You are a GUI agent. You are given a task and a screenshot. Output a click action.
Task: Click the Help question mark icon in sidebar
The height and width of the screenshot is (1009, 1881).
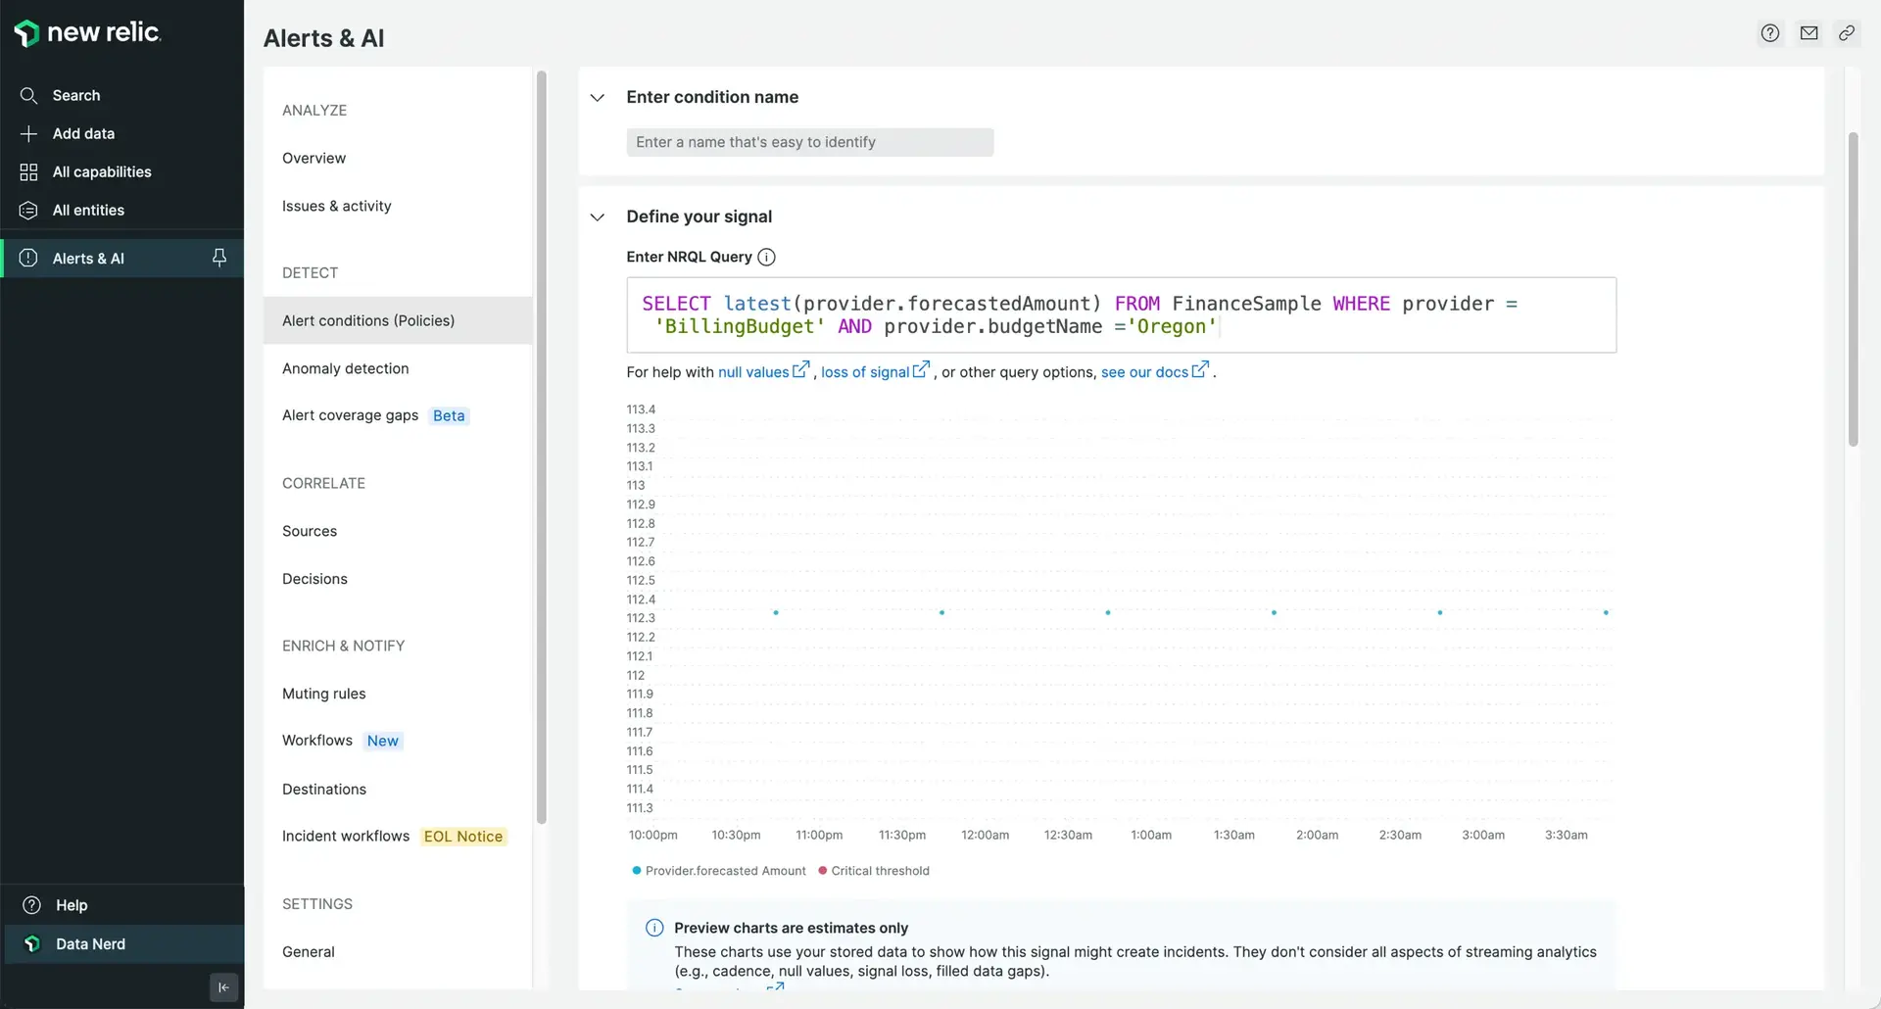pyautogui.click(x=31, y=905)
